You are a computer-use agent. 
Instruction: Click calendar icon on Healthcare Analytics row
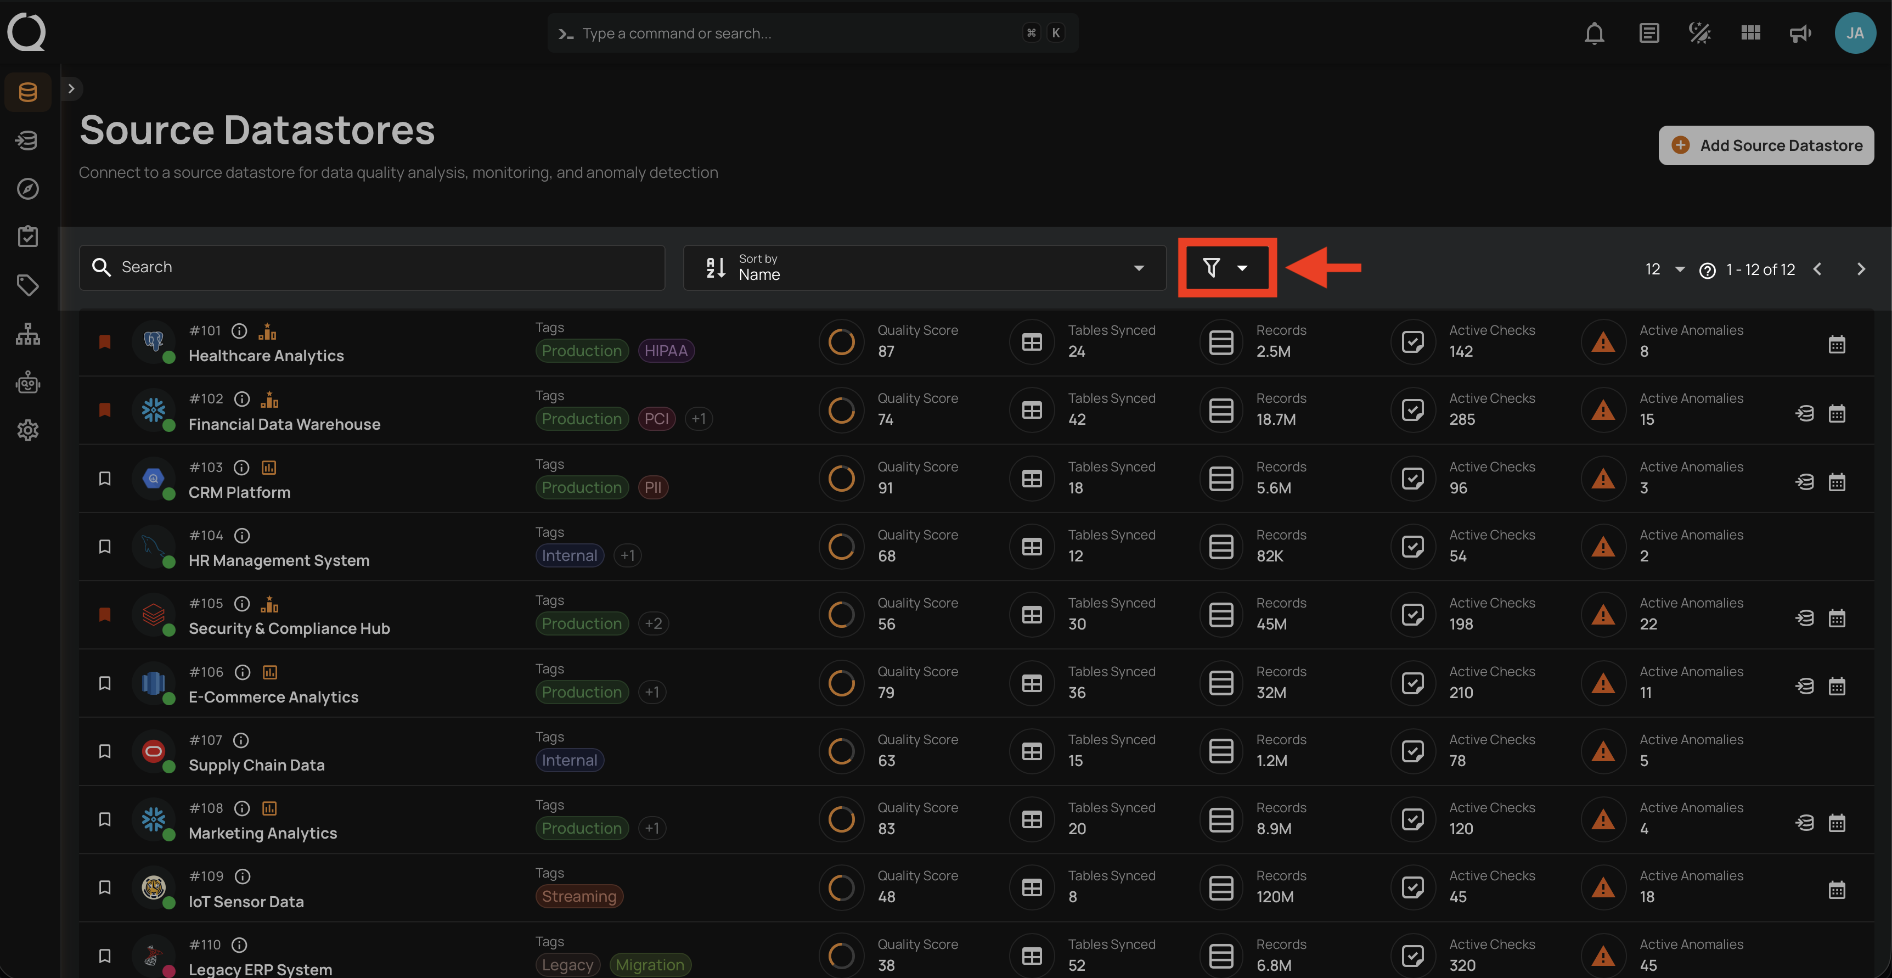(1836, 344)
